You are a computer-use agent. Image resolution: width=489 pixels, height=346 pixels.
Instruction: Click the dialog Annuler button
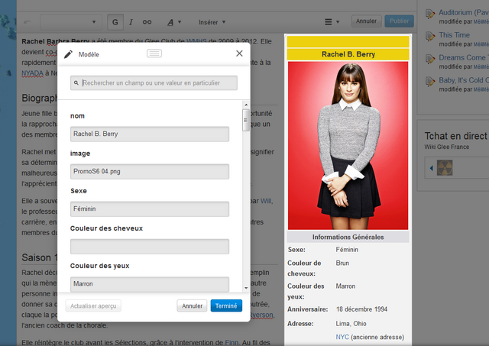192,306
